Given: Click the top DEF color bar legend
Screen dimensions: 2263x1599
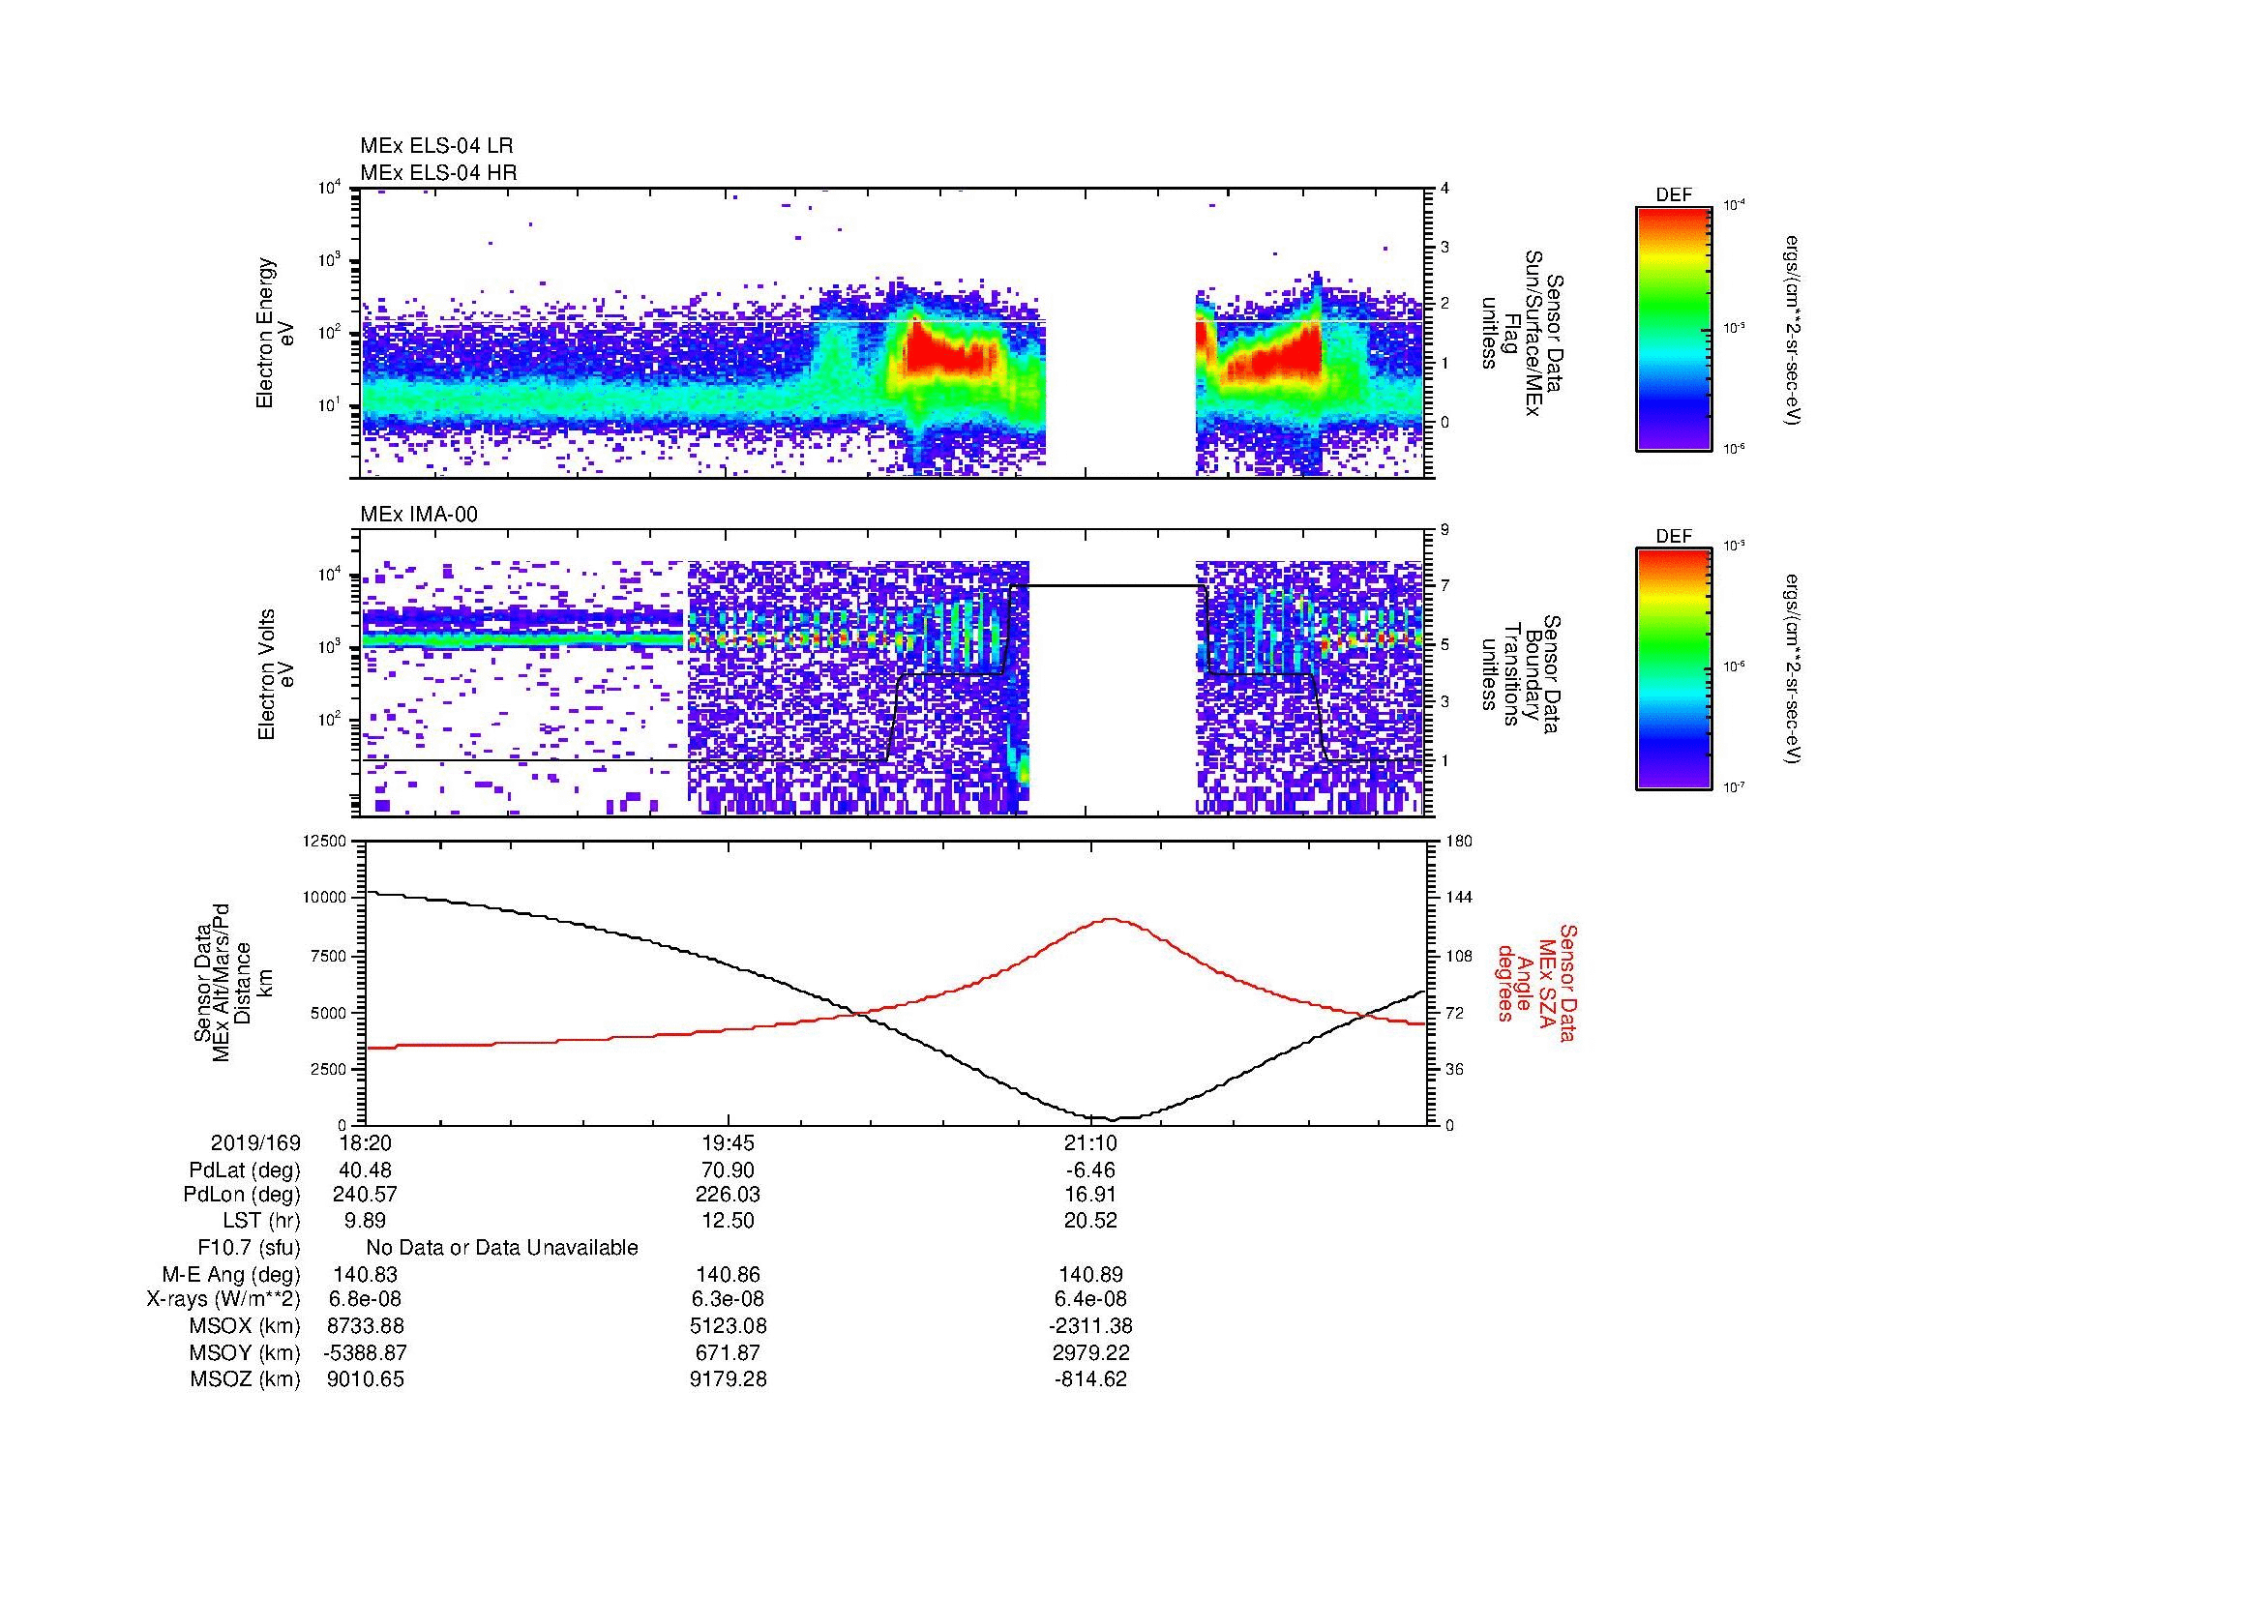Looking at the screenshot, I should click(1673, 329).
